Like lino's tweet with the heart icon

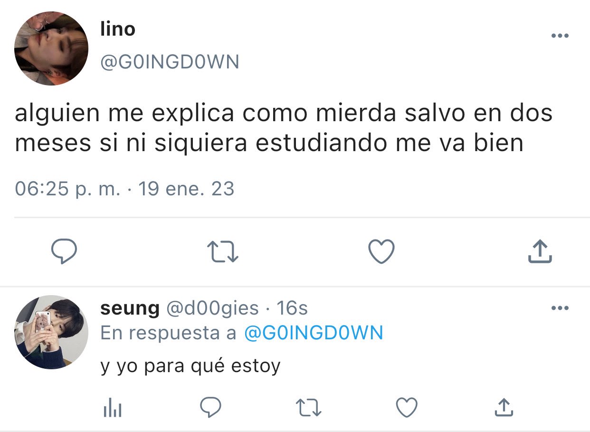click(382, 252)
